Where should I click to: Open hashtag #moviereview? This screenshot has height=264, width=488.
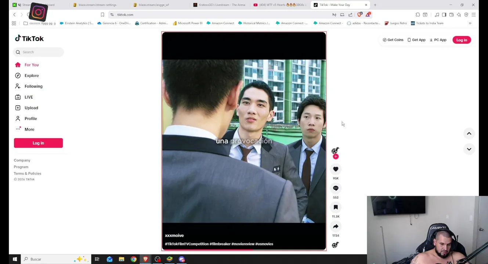pos(243,244)
